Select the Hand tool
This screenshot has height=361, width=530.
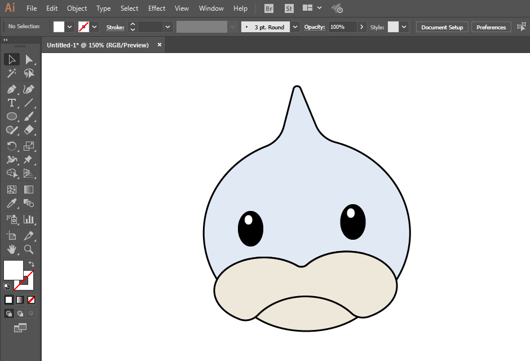pos(11,249)
